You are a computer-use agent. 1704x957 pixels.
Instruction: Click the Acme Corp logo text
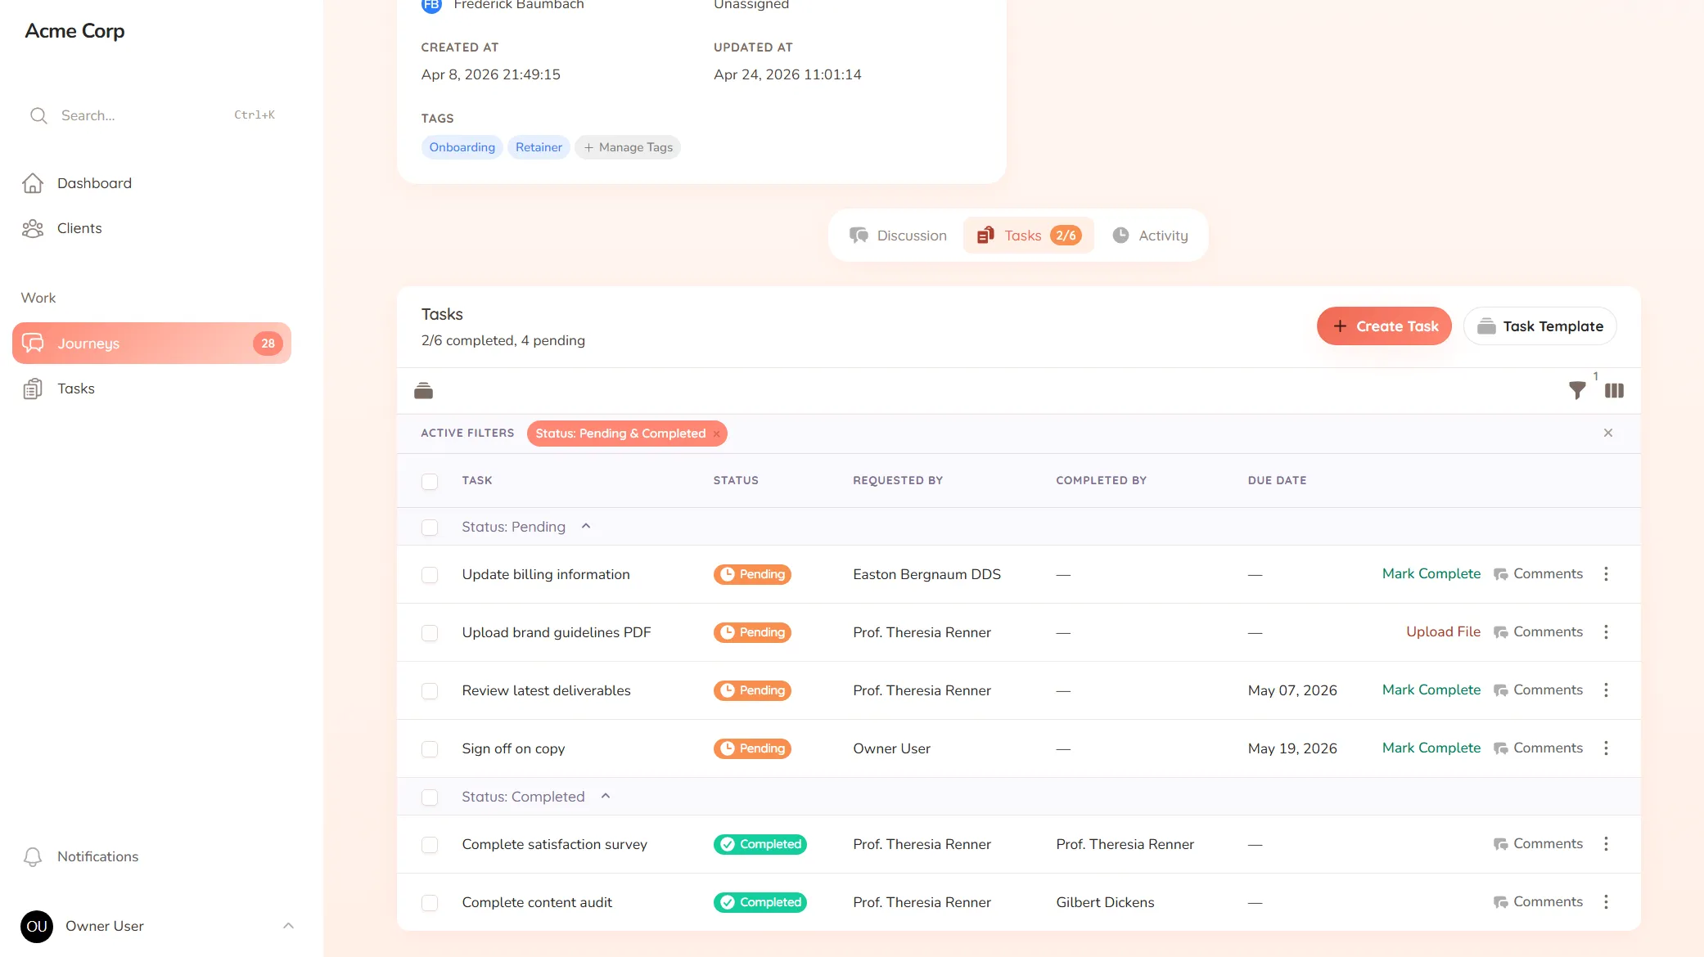[x=74, y=31]
